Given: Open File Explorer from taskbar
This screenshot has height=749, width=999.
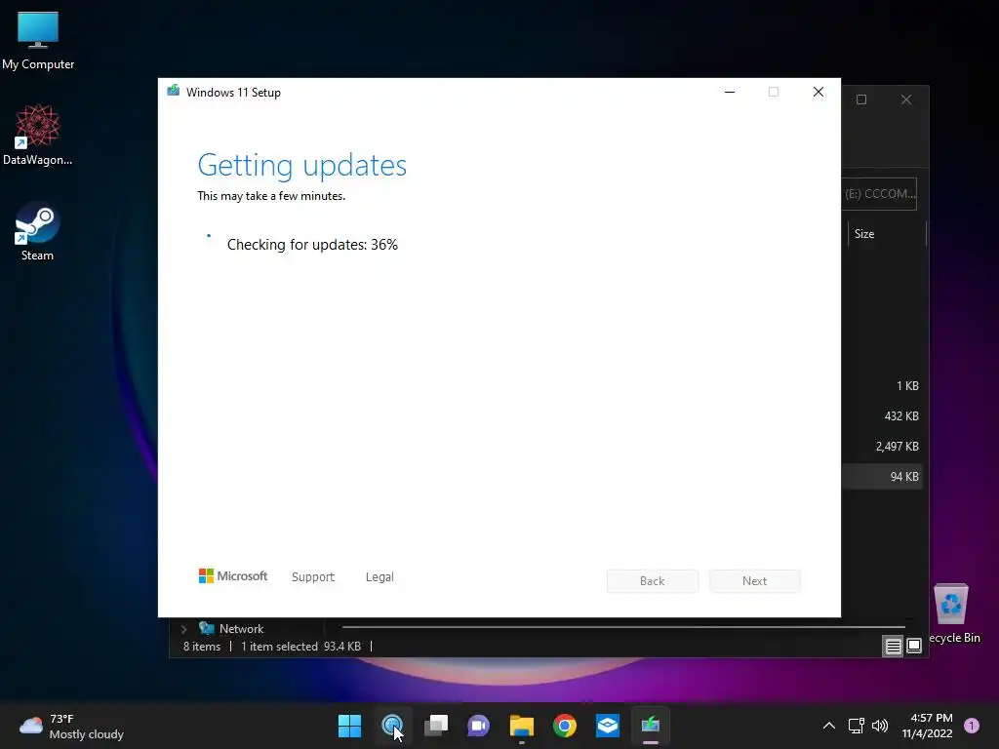Looking at the screenshot, I should 521,726.
